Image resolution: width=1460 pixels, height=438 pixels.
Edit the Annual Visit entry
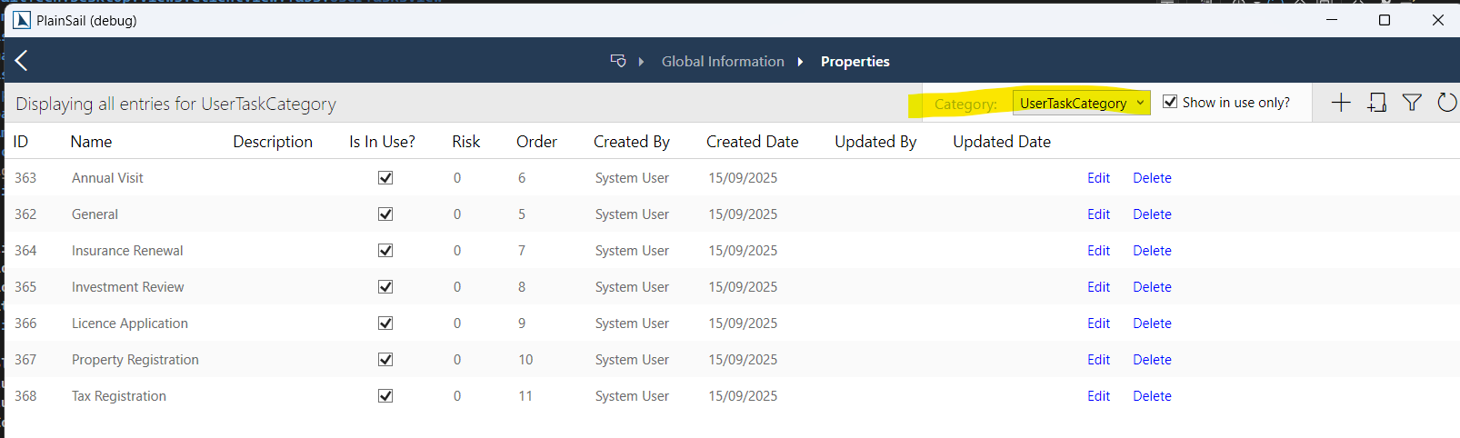coord(1098,178)
